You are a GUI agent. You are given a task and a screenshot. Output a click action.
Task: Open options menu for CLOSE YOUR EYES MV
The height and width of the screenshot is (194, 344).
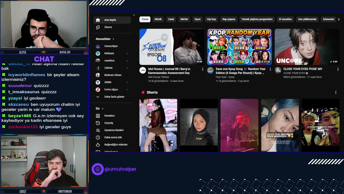pyautogui.click(x=338, y=69)
